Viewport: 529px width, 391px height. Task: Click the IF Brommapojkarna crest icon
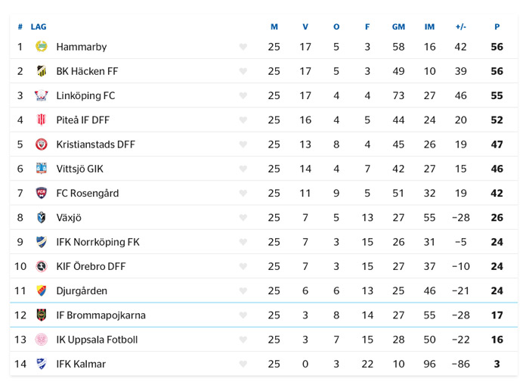point(41,315)
